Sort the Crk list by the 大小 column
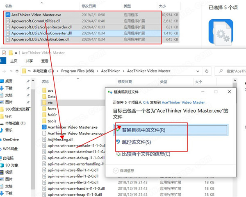The height and width of the screenshot is (197, 246). (162, 6)
